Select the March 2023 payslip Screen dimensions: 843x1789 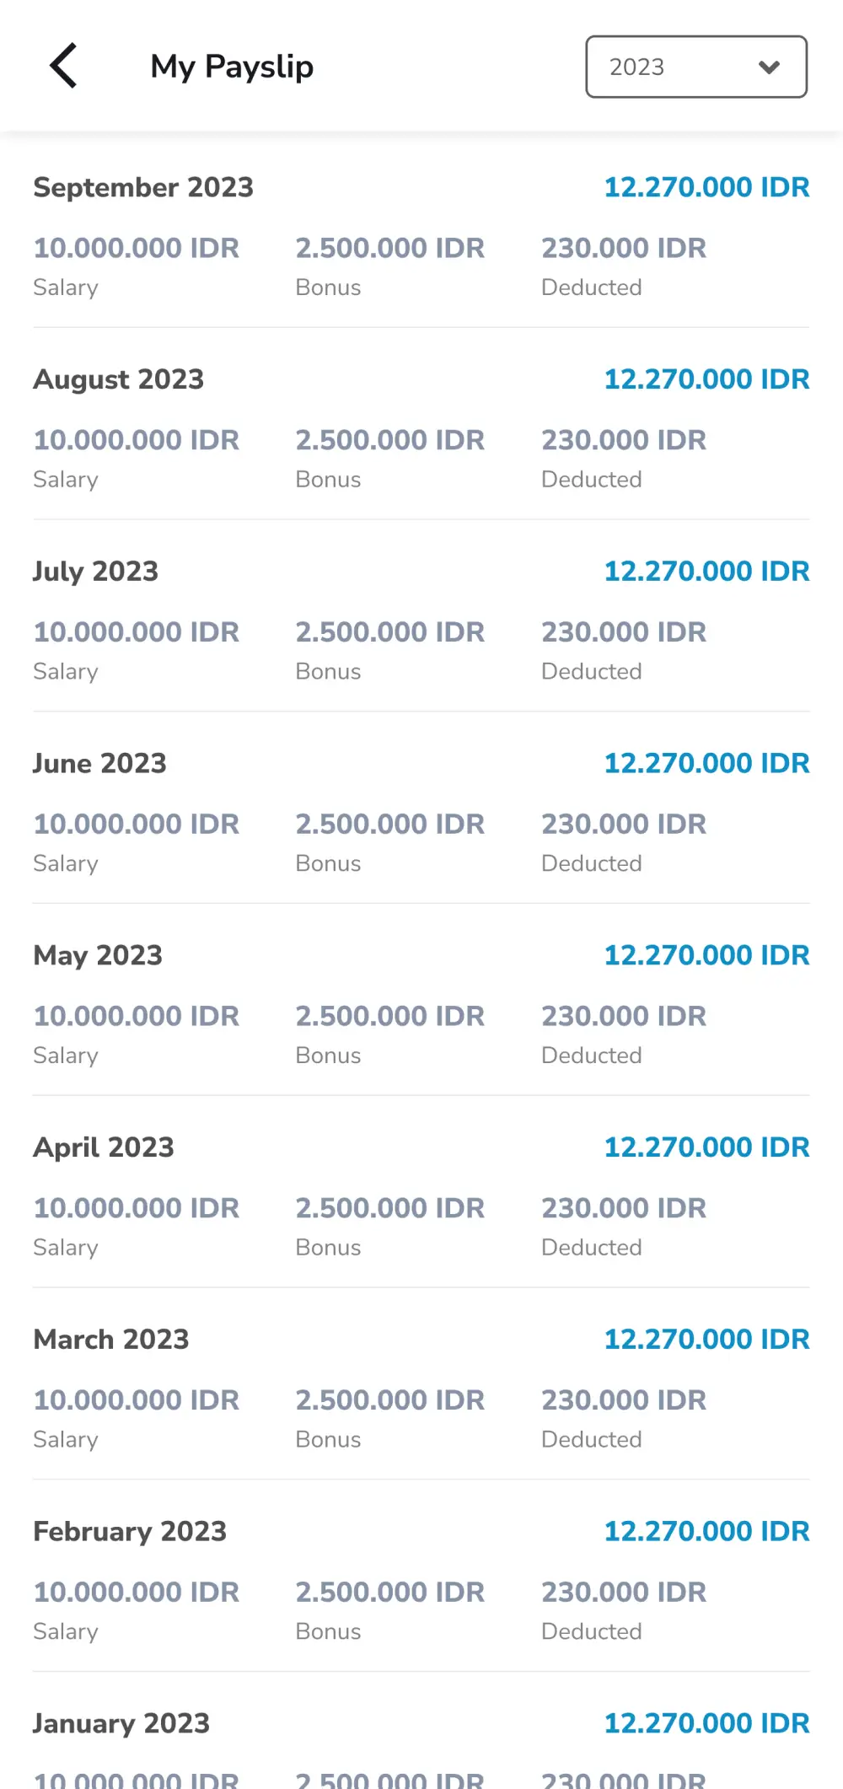coord(111,1340)
